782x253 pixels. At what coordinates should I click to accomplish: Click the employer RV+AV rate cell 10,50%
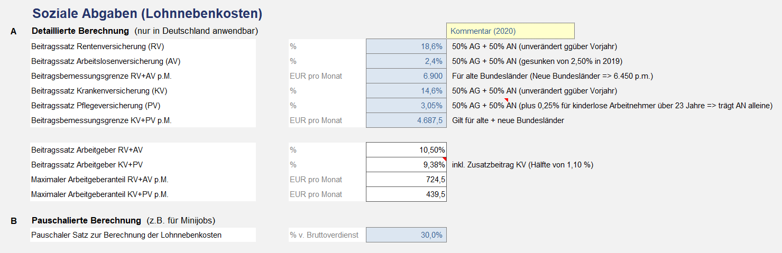tap(406, 150)
